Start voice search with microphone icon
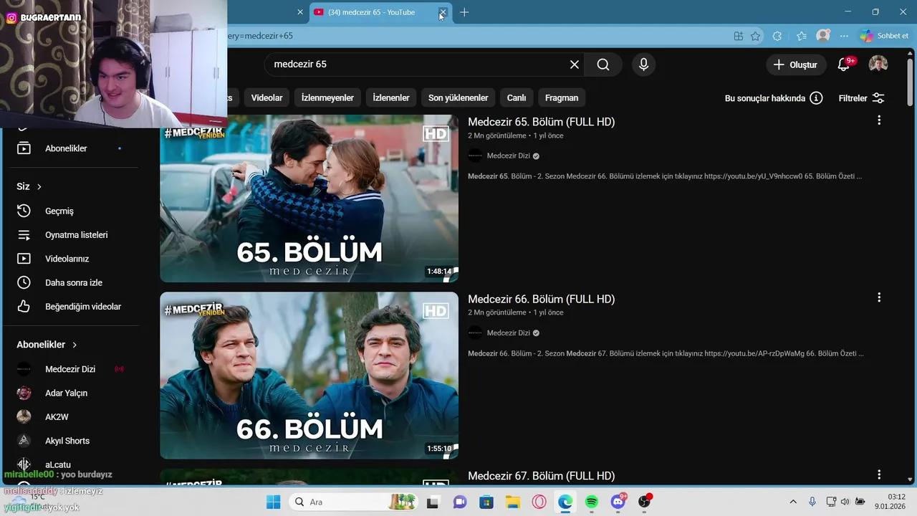Viewport: 917px width, 516px height. (643, 64)
